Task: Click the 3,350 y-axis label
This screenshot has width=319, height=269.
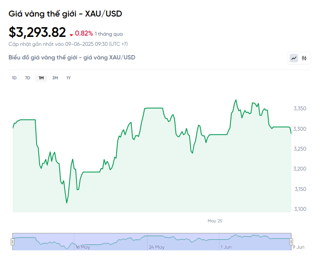Action: point(300,109)
